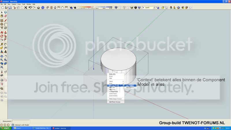The height and width of the screenshot is (130, 231).
Task: Open the Edit menu
Action: pyautogui.click(x=5, y=4)
